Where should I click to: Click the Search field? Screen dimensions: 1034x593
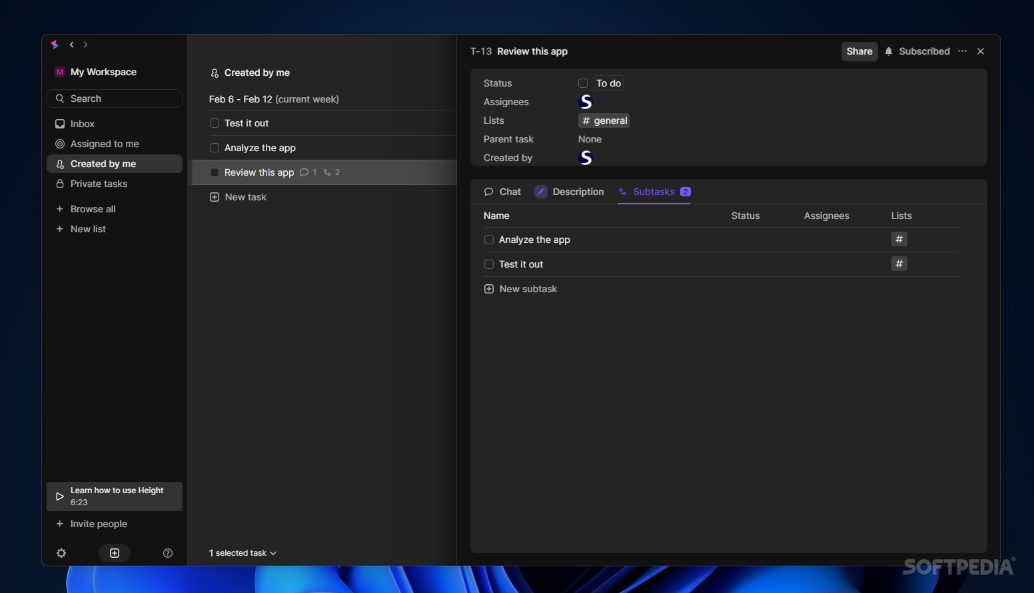tap(115, 99)
